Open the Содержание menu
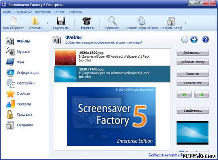Screen dimensions: 218x160 coord(23,12)
